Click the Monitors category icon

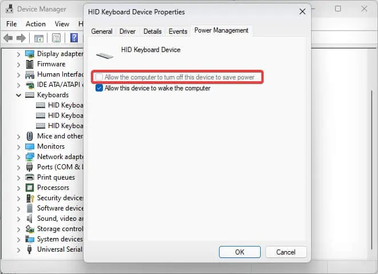pos(30,146)
